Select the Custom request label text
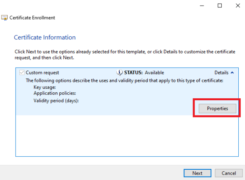 [x=42, y=73]
